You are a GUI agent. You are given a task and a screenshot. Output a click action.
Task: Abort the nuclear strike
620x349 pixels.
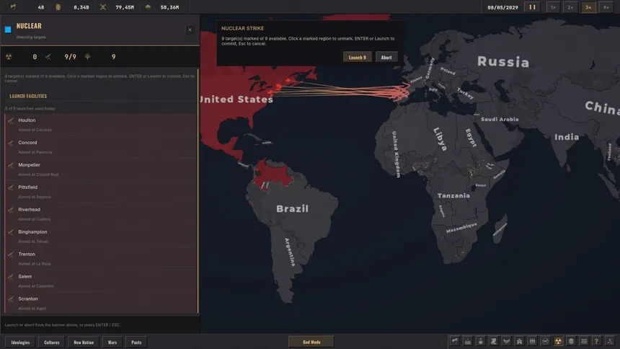pos(386,58)
